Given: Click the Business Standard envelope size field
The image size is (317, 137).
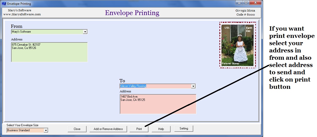Looking at the screenshot, I should coord(25,130).
